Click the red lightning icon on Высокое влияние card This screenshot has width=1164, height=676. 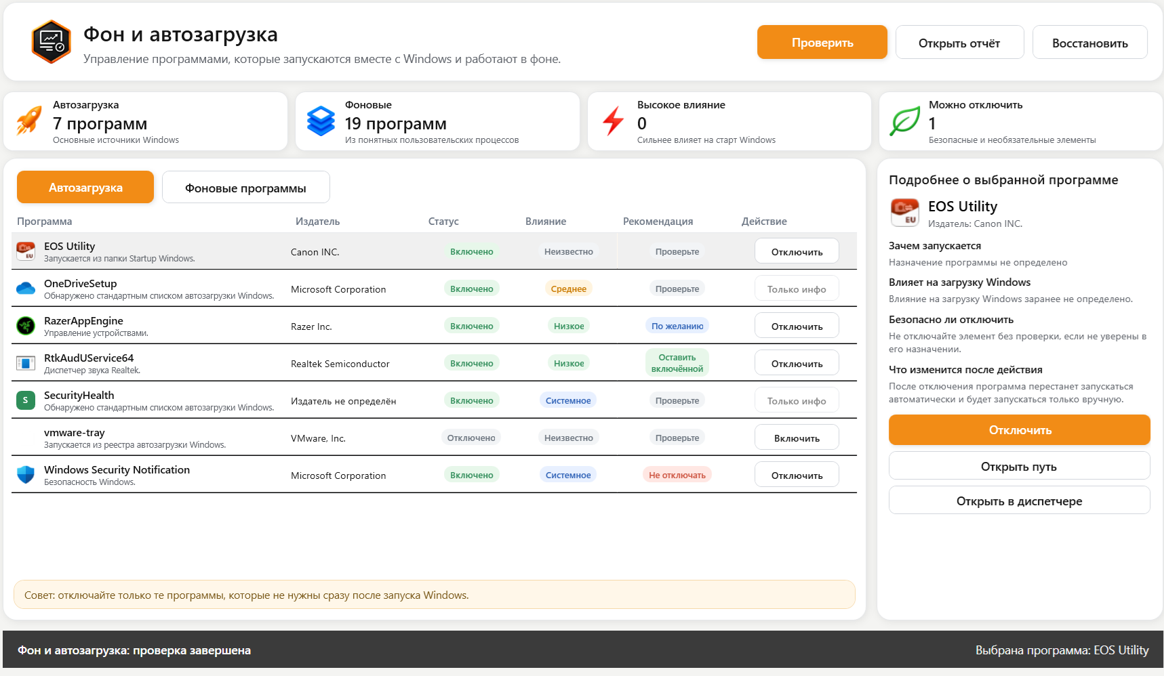(613, 121)
